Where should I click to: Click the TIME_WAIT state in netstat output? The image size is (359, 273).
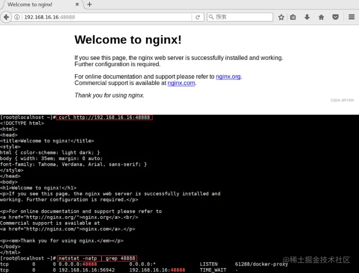click(x=213, y=270)
